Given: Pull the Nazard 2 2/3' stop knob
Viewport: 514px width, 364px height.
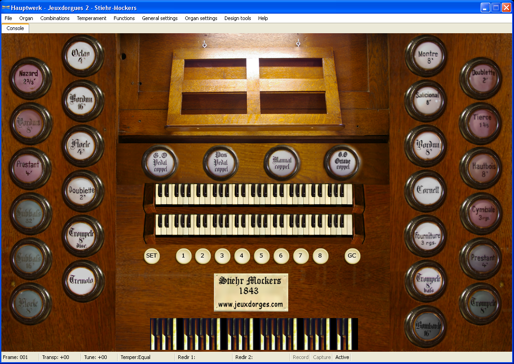Looking at the screenshot, I should 30,78.
